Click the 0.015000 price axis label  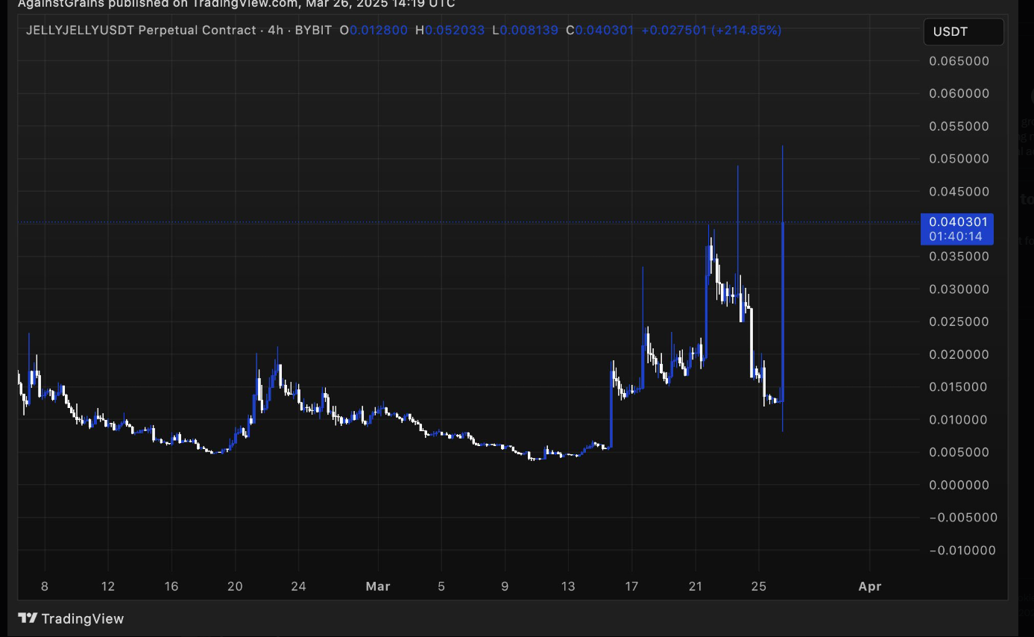[959, 387]
